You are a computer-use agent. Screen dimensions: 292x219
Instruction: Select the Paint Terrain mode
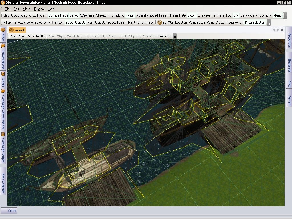coord(137,23)
